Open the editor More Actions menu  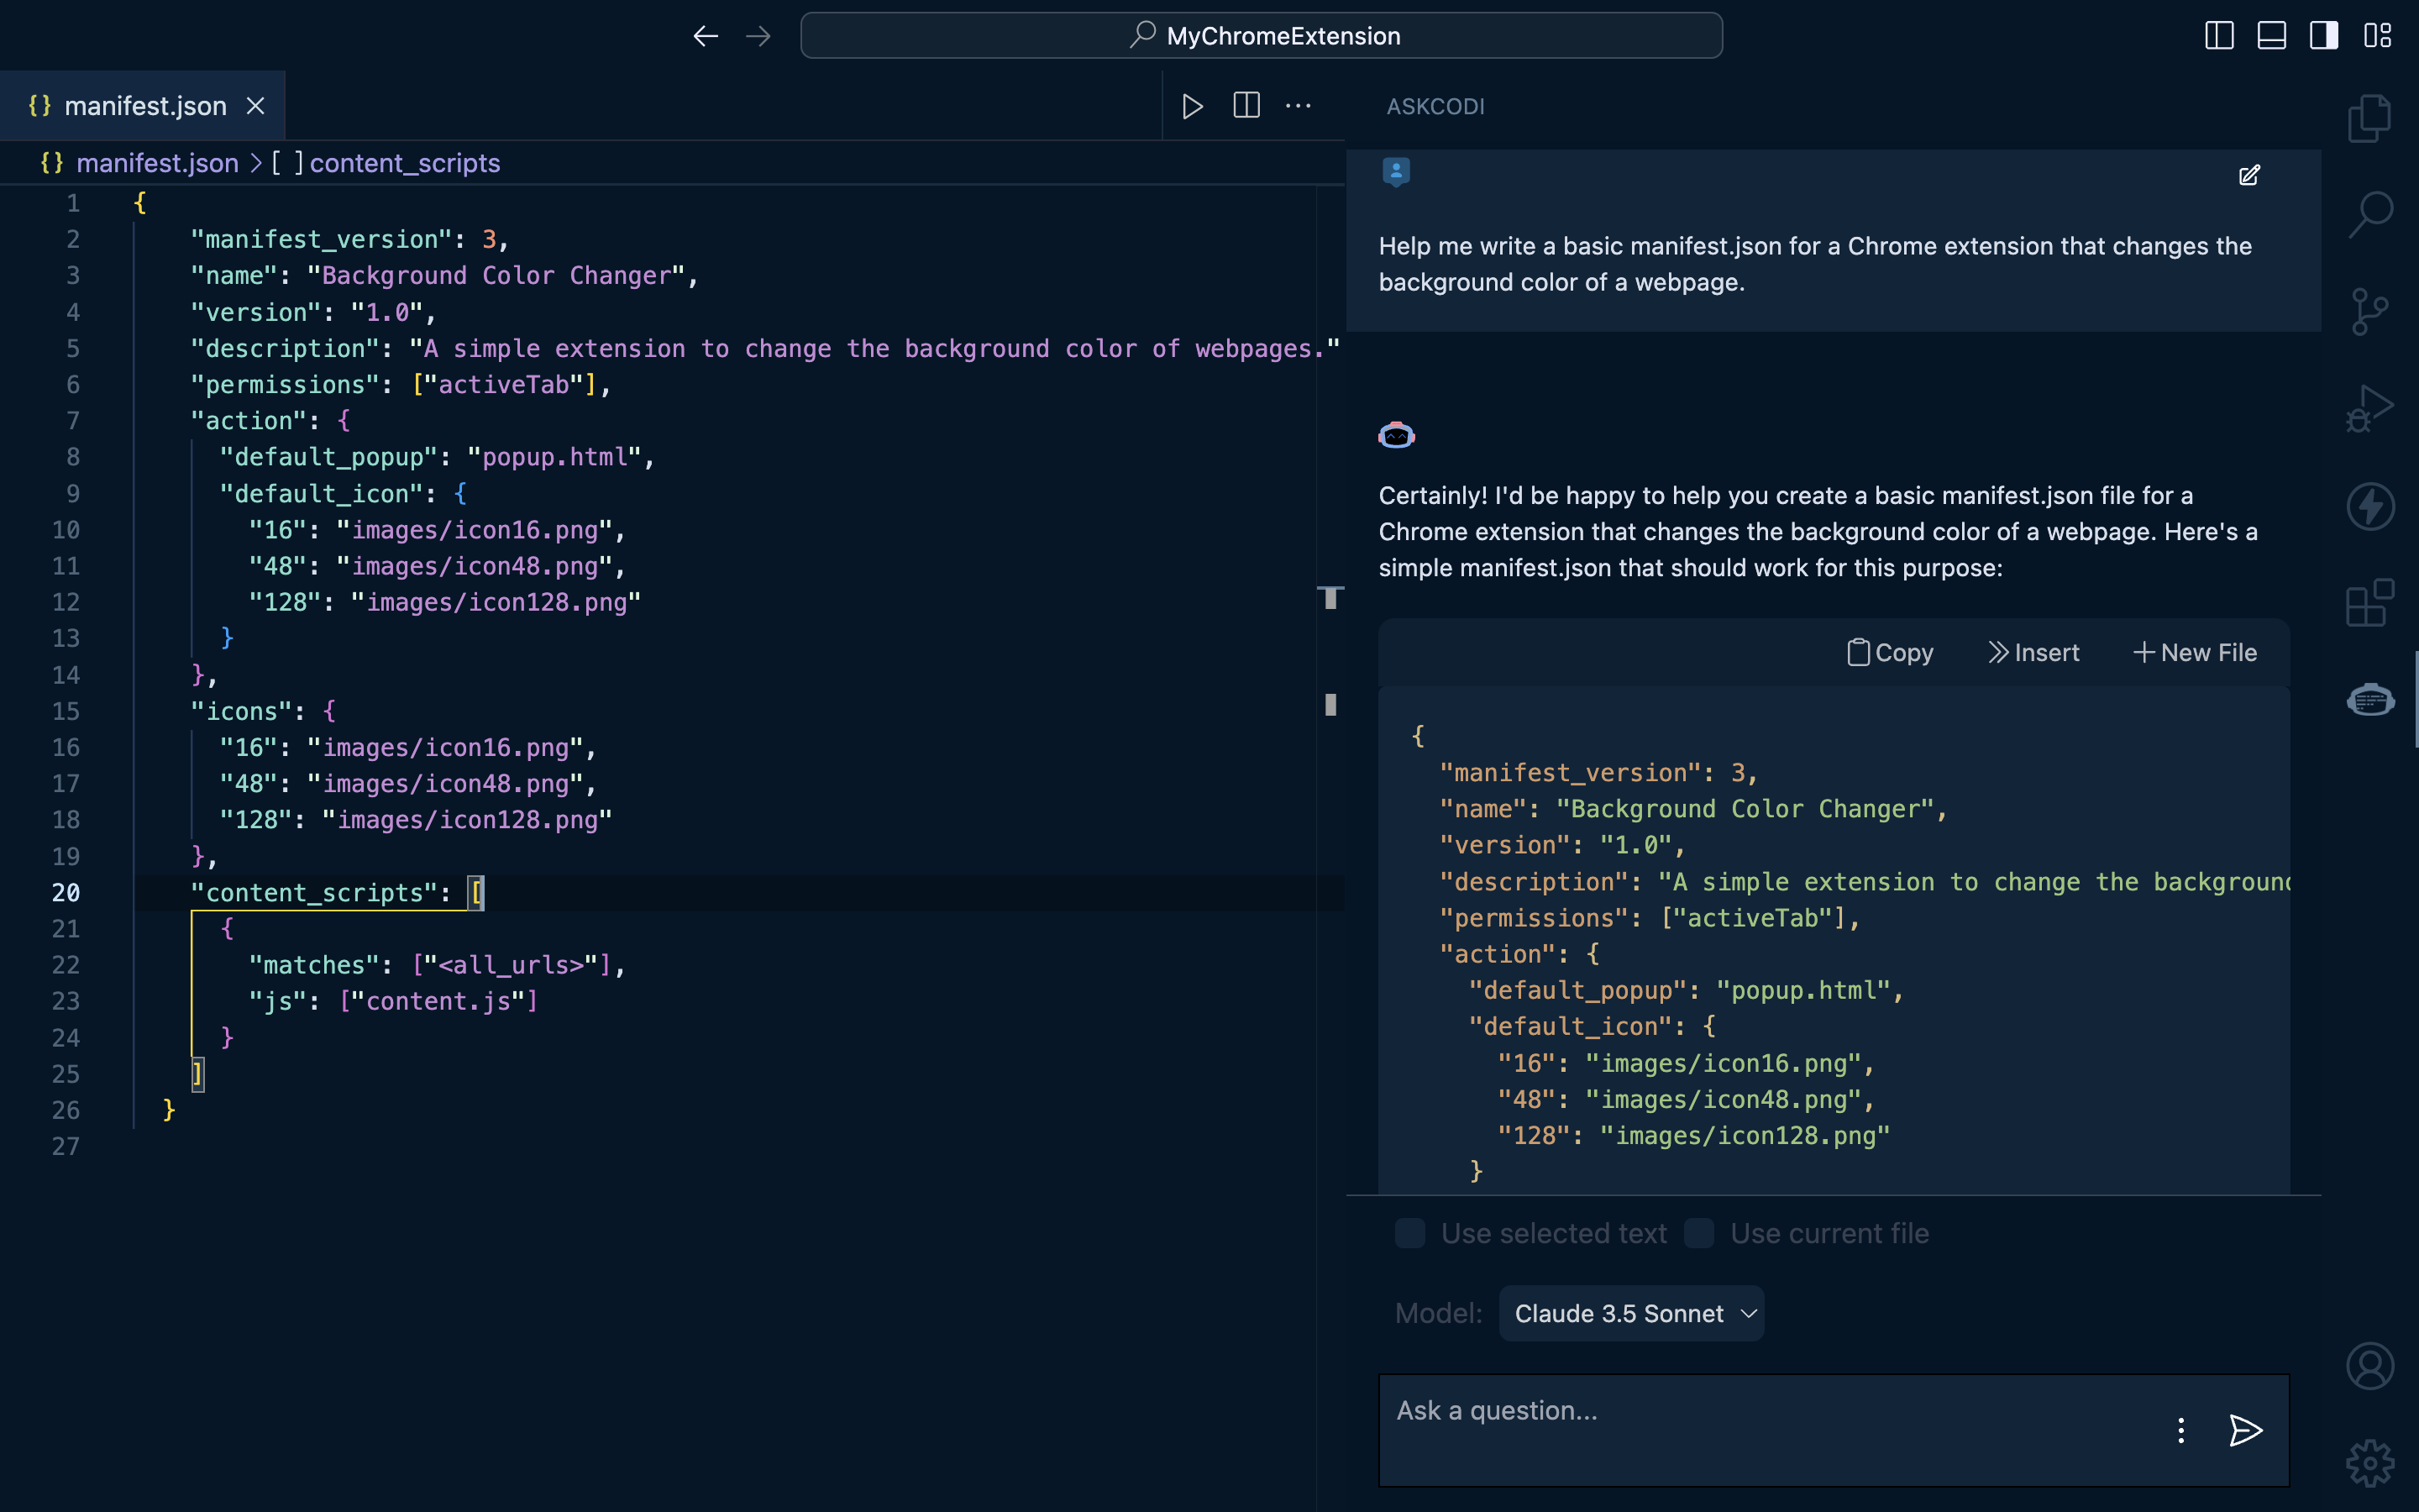1299,105
